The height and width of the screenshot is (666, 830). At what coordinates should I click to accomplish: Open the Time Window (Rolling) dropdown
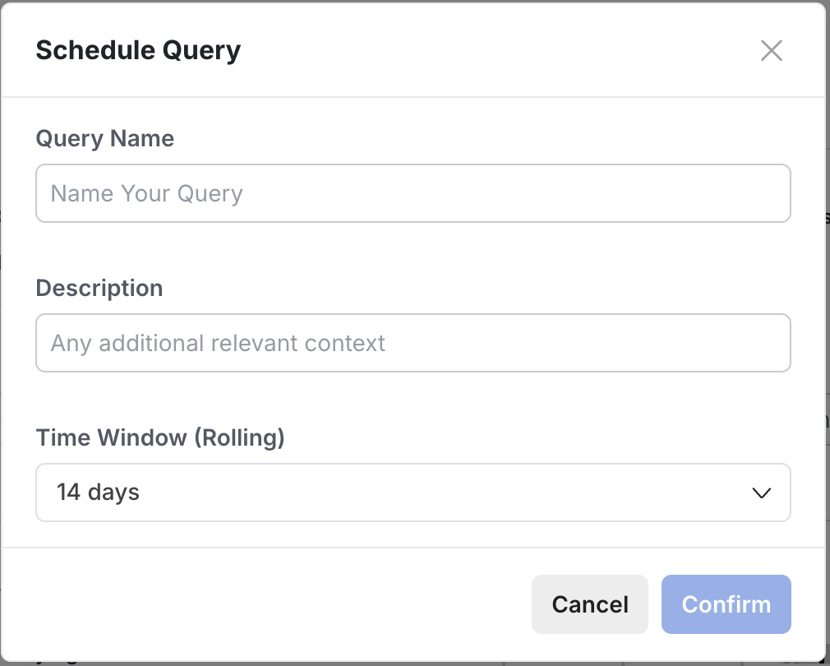413,493
